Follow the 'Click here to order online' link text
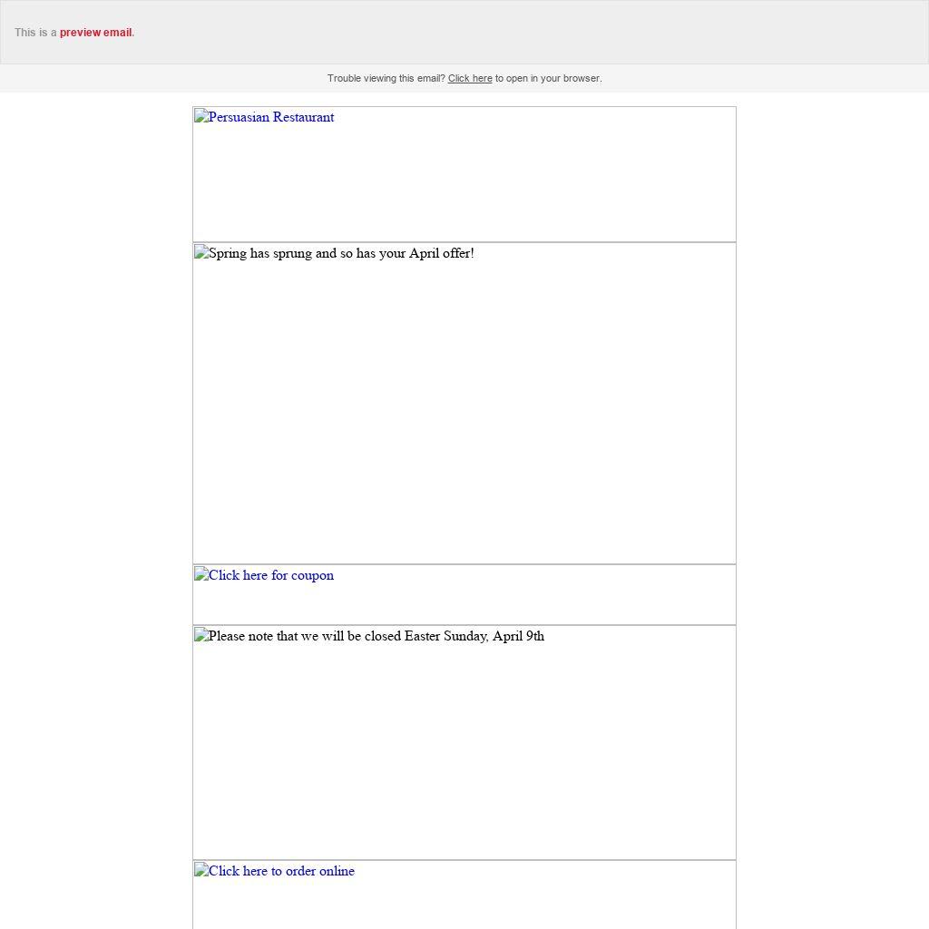 tap(281, 871)
